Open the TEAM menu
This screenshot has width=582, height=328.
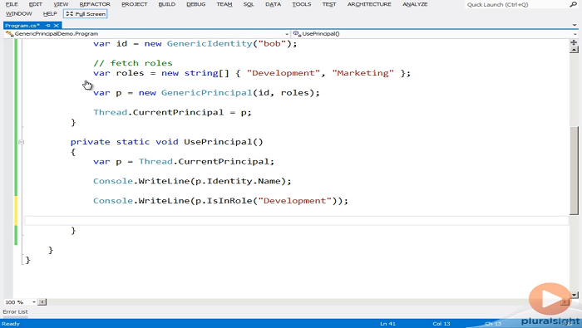224,4
